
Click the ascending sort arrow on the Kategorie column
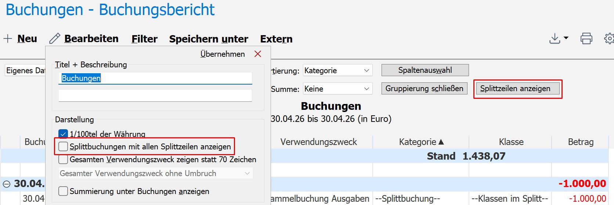click(441, 142)
